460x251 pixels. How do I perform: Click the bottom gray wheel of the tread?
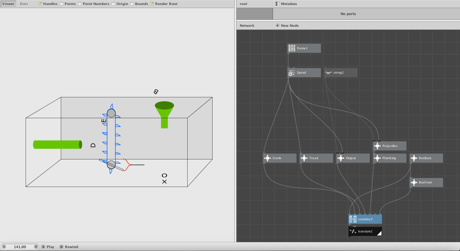point(111,164)
